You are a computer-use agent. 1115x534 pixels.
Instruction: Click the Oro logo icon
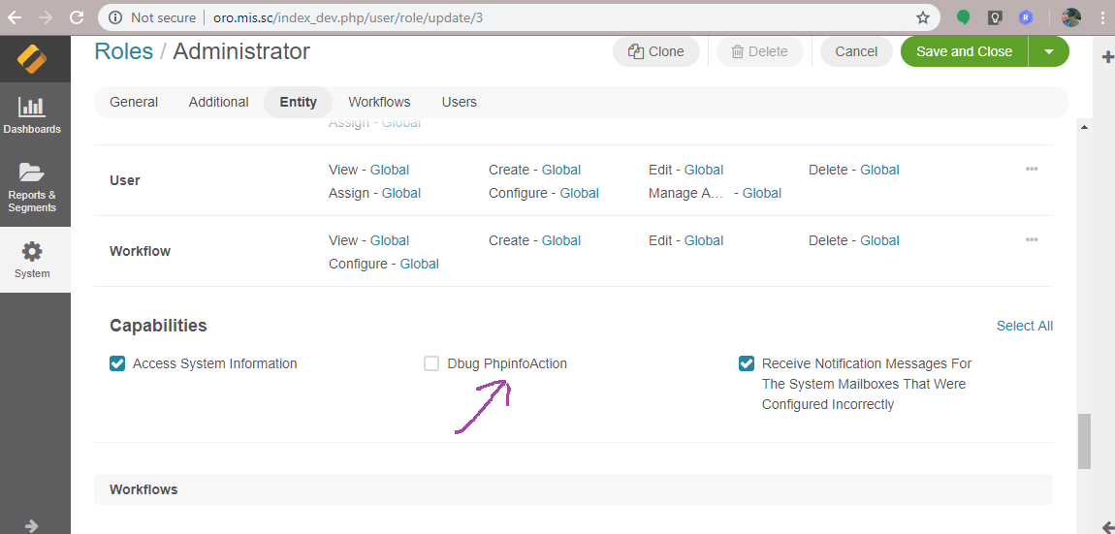click(x=34, y=59)
